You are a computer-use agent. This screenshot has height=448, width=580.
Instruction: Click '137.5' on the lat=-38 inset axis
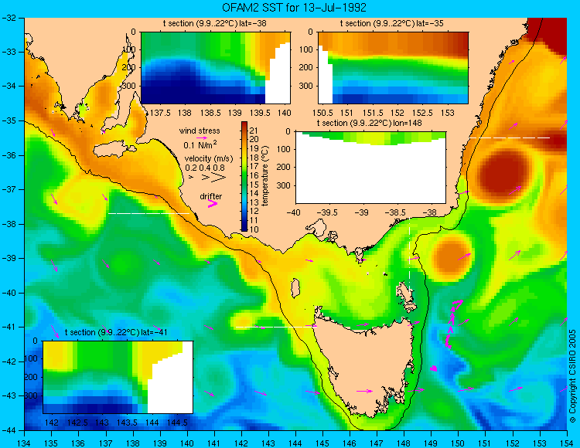pyautogui.click(x=161, y=113)
